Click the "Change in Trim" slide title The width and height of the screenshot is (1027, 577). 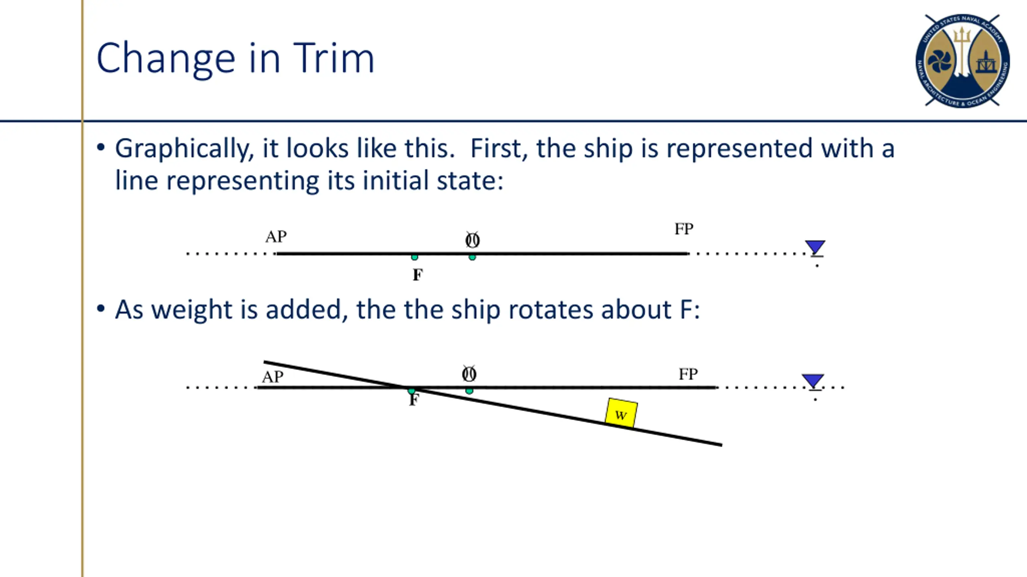tap(235, 58)
